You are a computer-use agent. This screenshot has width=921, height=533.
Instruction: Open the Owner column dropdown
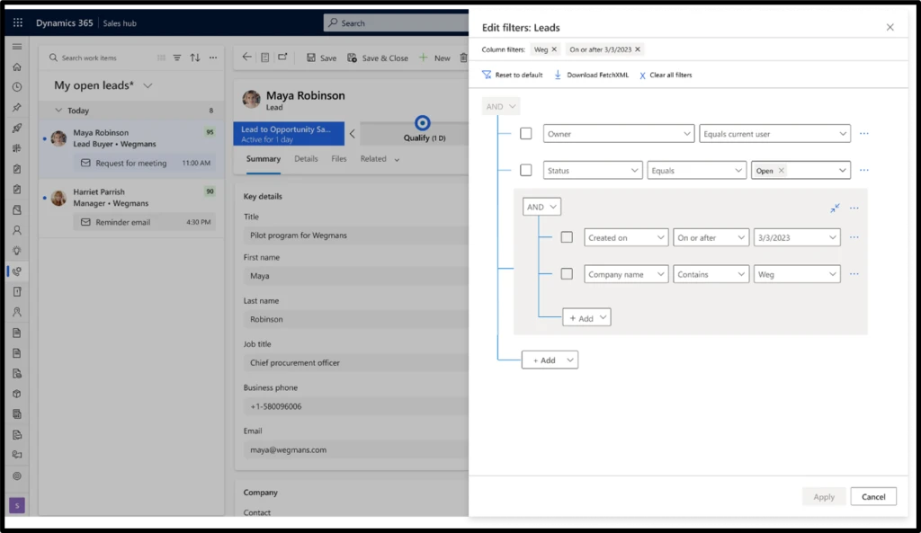point(618,132)
